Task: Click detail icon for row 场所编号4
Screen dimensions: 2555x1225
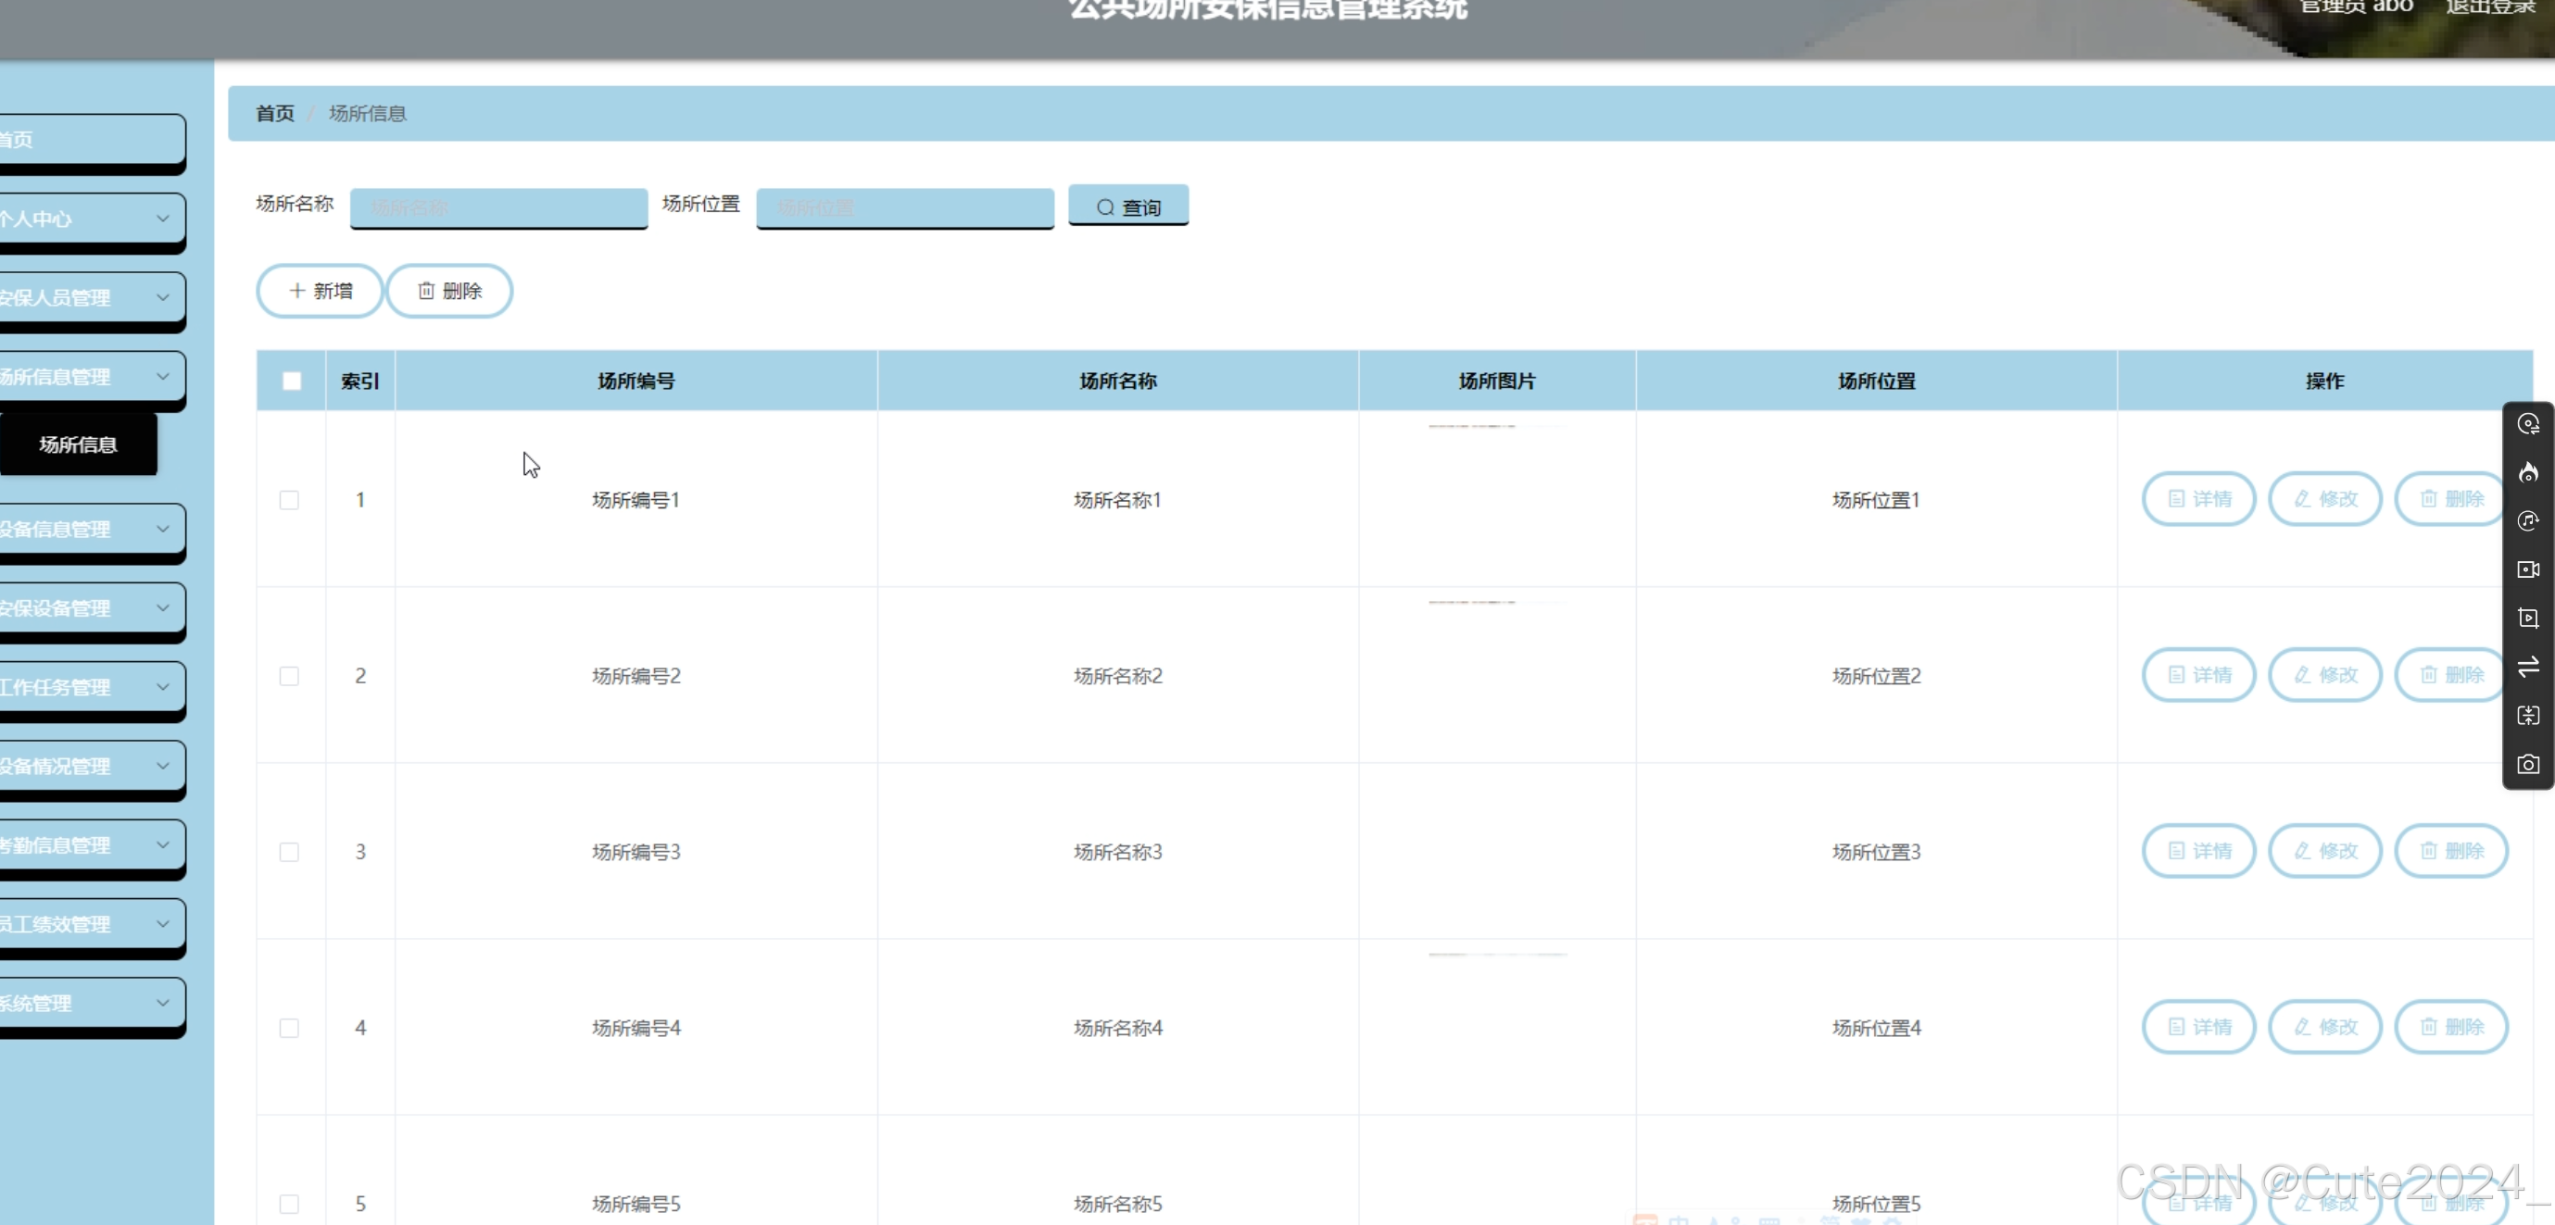Action: point(2176,1027)
